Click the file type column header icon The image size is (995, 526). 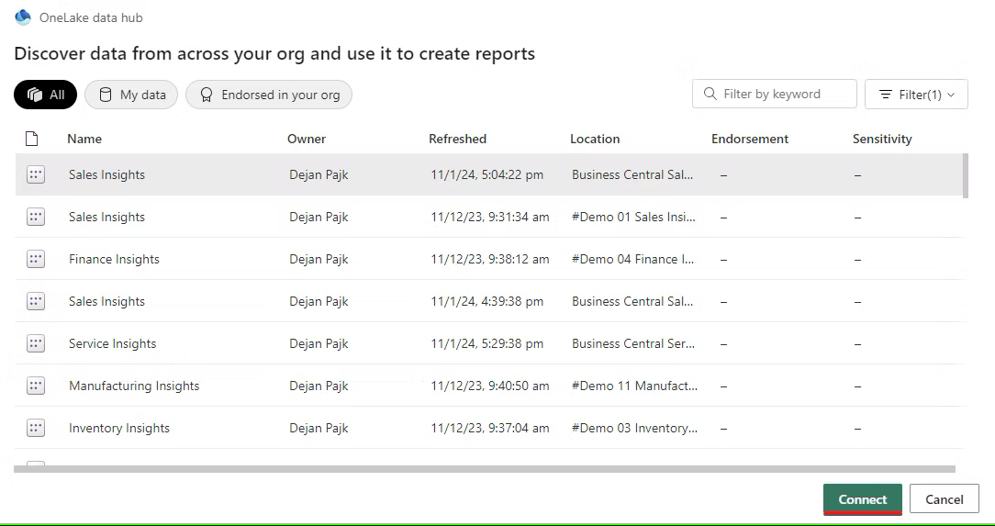click(x=32, y=139)
